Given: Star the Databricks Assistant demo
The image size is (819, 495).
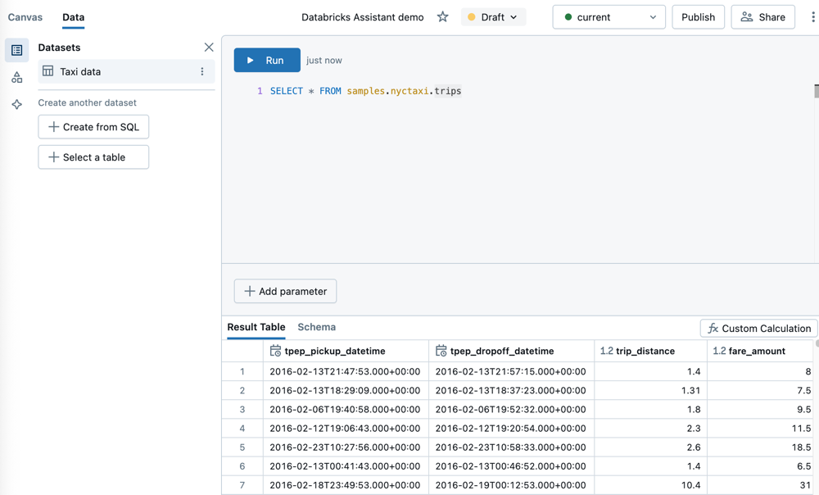Looking at the screenshot, I should [442, 16].
